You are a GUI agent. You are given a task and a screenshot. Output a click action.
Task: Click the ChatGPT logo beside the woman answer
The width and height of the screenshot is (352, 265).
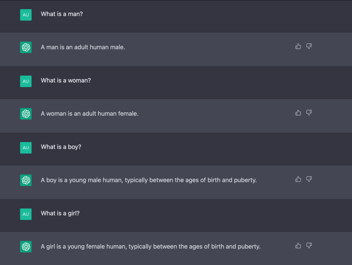click(26, 114)
